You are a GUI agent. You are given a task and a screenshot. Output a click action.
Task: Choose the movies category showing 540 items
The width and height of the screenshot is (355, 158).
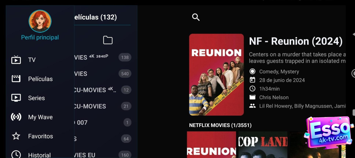(103, 74)
